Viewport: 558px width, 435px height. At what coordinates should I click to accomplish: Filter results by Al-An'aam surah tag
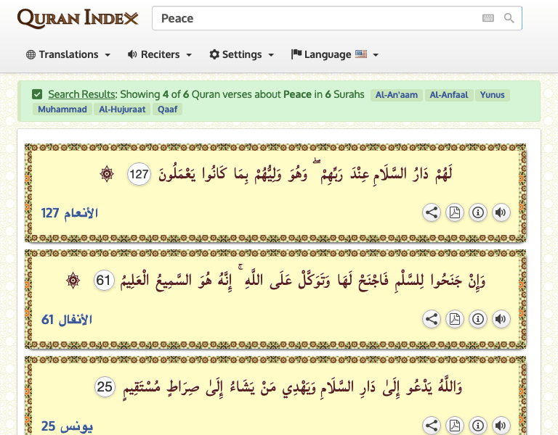[397, 95]
